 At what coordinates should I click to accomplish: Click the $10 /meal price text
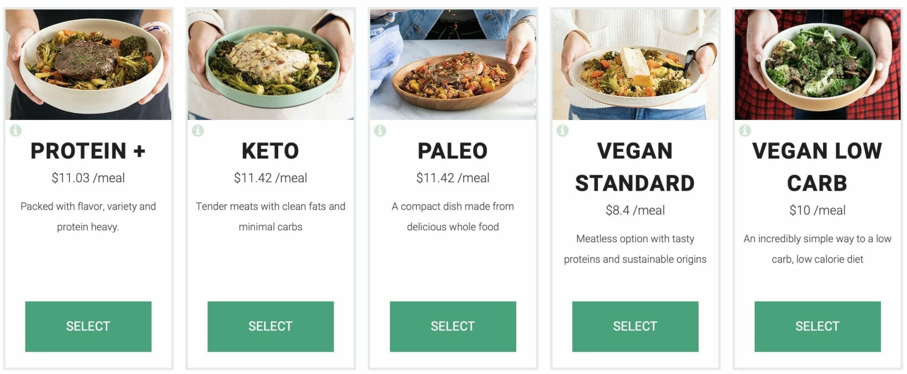(818, 210)
